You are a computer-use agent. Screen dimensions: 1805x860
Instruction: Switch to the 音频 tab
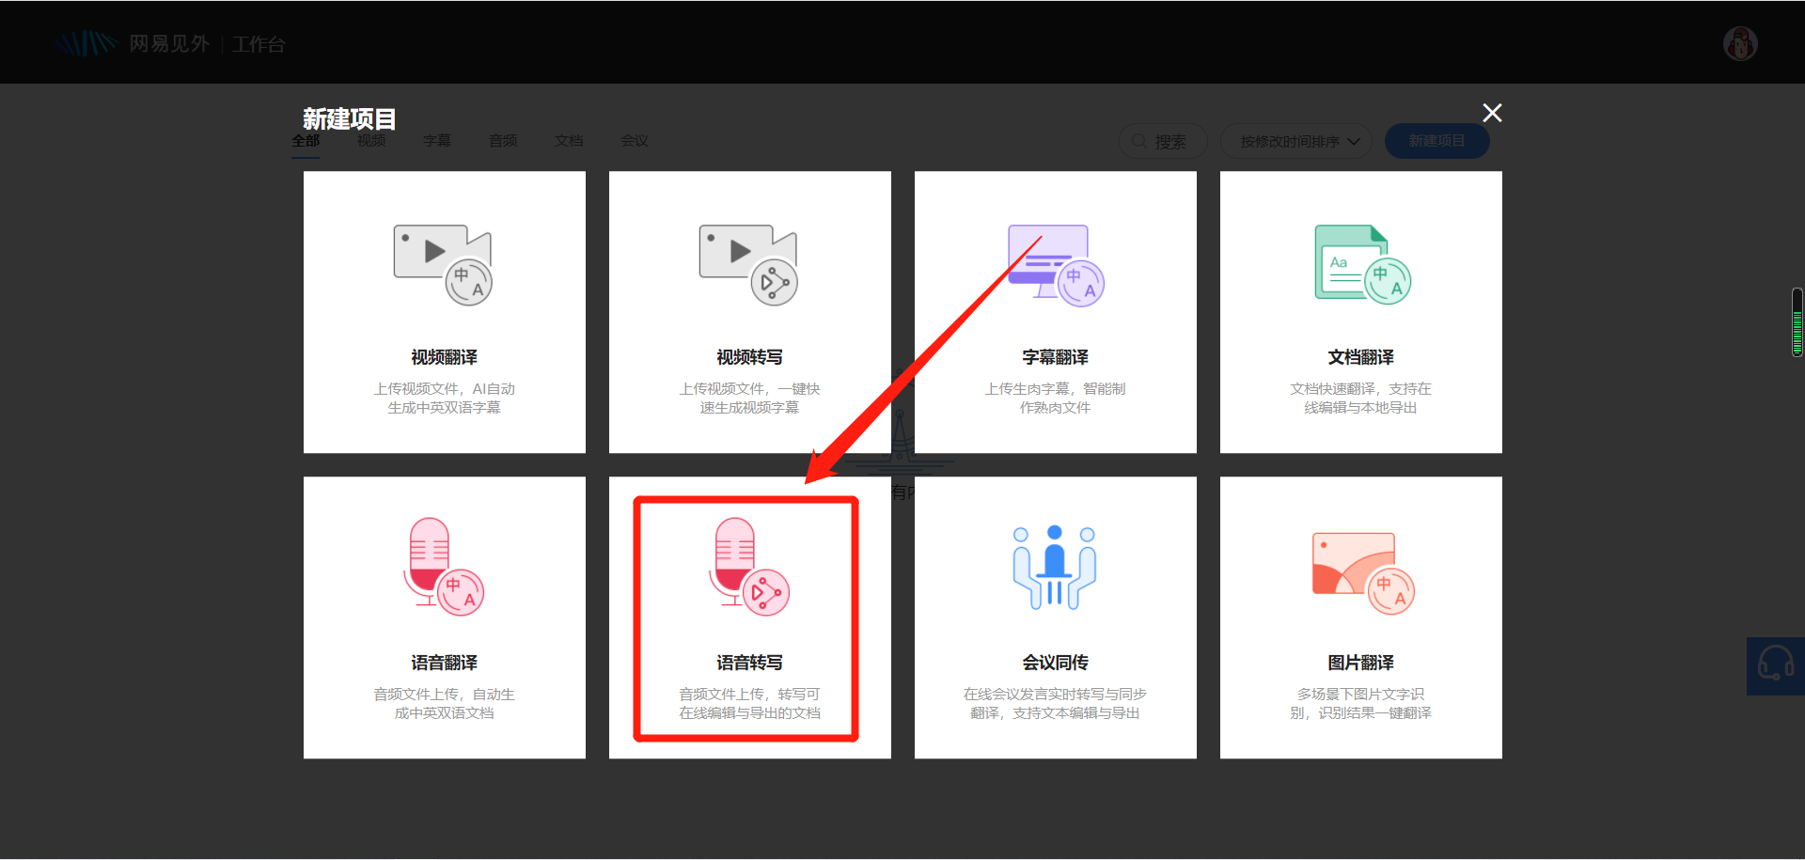(x=503, y=141)
